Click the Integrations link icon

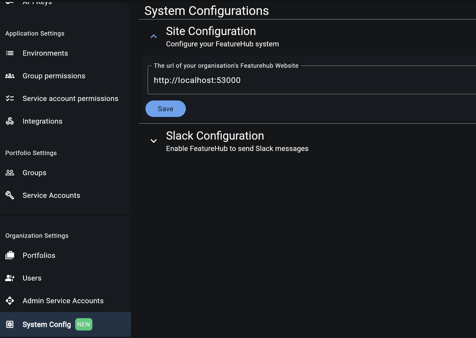tap(10, 121)
